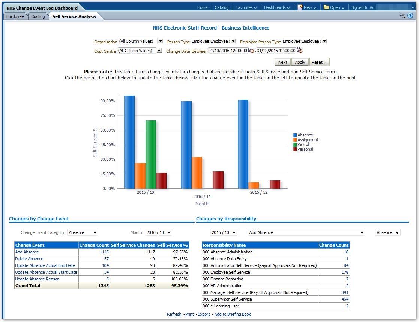Click the Self Service % column header
Image resolution: width=419 pixels, height=322 pixels.
point(173,245)
